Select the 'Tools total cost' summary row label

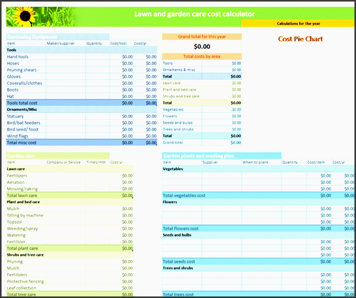pyautogui.click(x=22, y=103)
